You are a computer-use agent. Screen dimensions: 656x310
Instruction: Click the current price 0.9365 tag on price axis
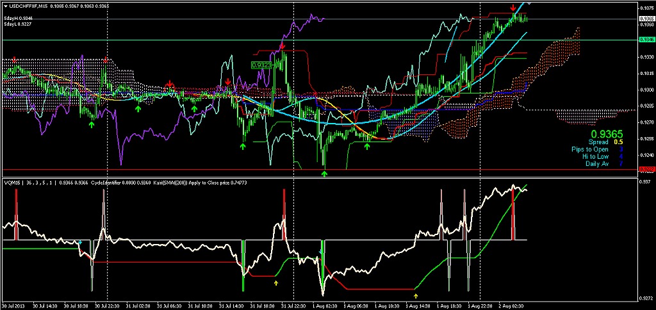pyautogui.click(x=646, y=19)
